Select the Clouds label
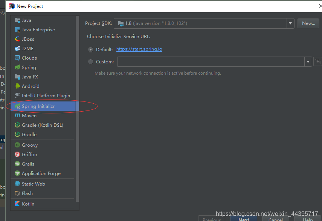322x221 pixels. 29,58
